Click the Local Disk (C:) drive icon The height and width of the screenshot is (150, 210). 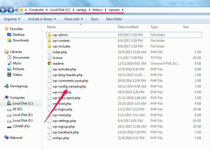click(x=9, y=103)
